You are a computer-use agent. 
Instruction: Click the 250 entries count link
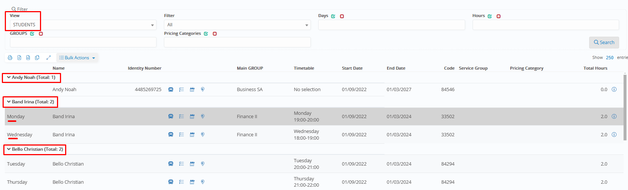pos(609,58)
